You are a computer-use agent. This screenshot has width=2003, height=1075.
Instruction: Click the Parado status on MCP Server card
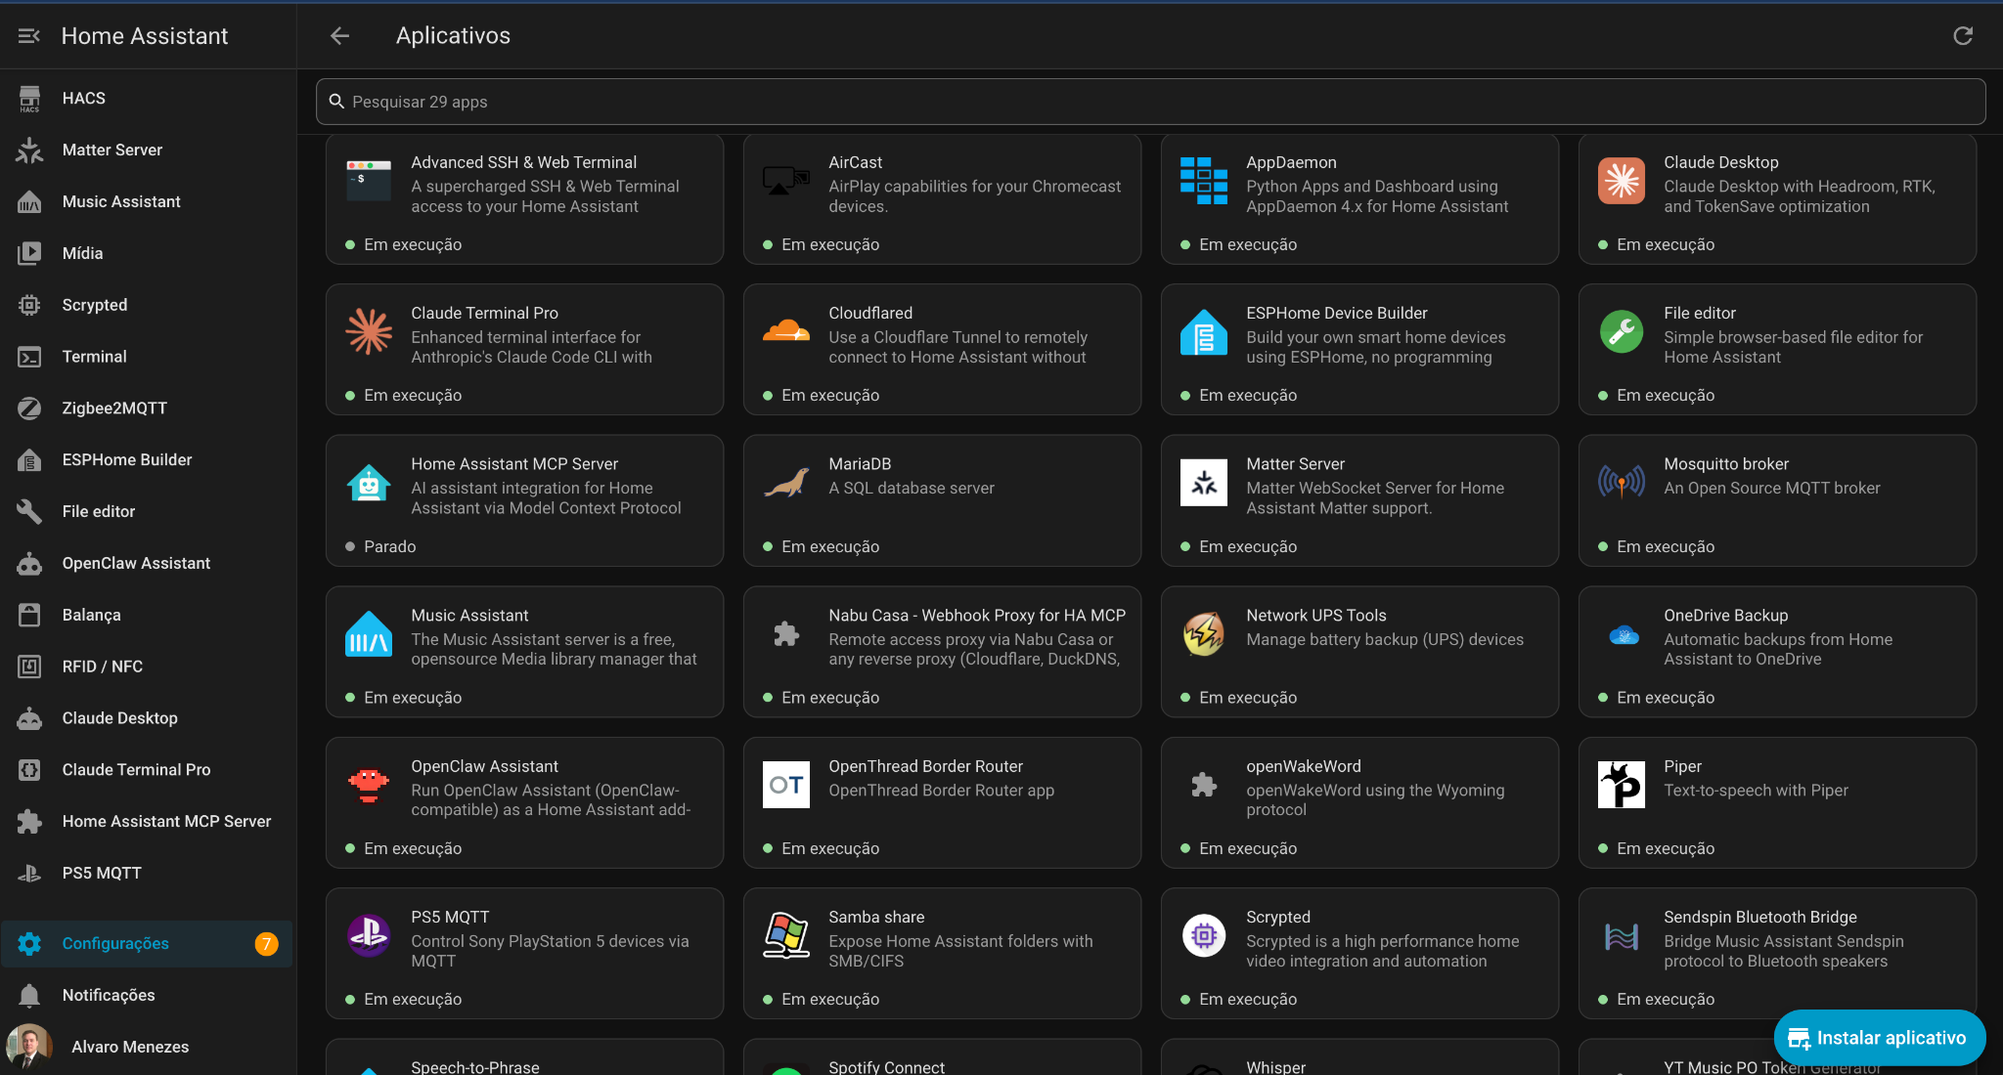tap(380, 546)
